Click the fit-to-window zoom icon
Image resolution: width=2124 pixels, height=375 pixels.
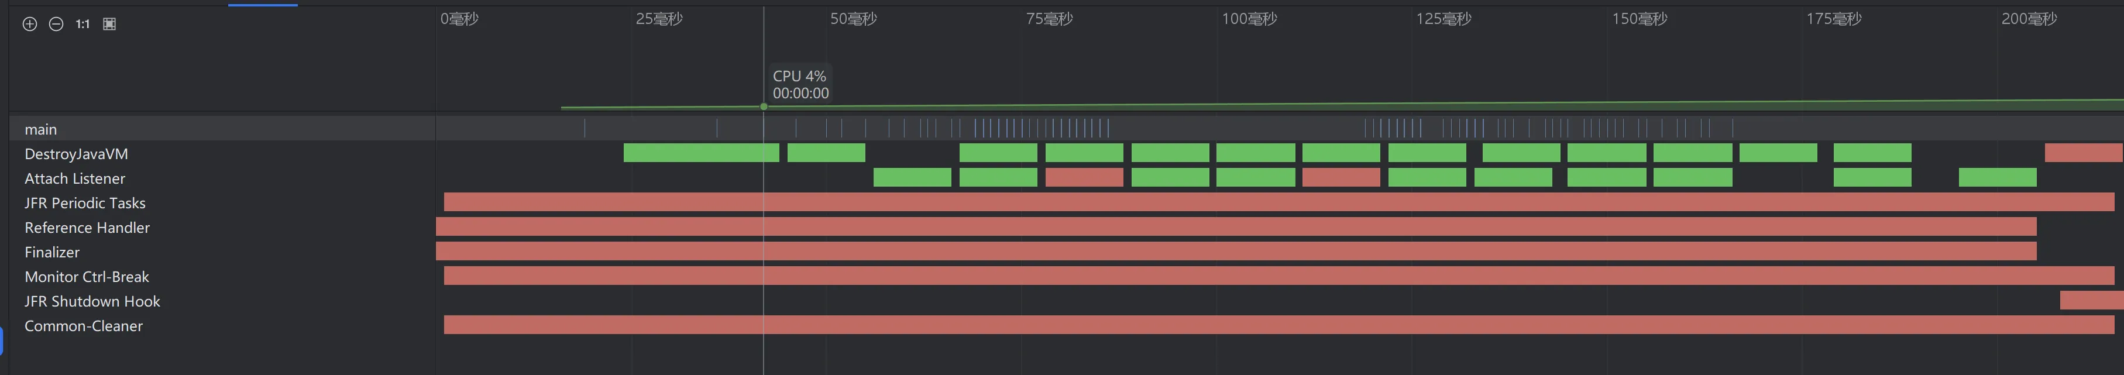pos(109,24)
